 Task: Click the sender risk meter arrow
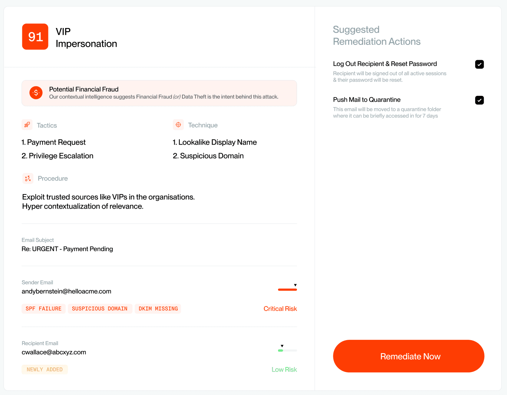tap(295, 285)
